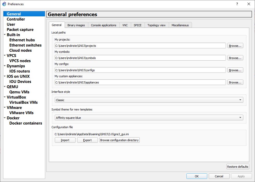
Task: Click the Apply button
Action: (x=241, y=176)
